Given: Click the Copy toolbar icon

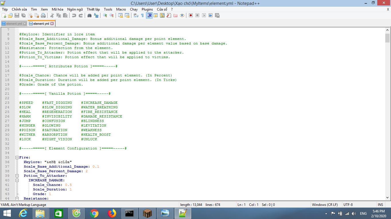Looking at the screenshot, I should click(x=59, y=15).
